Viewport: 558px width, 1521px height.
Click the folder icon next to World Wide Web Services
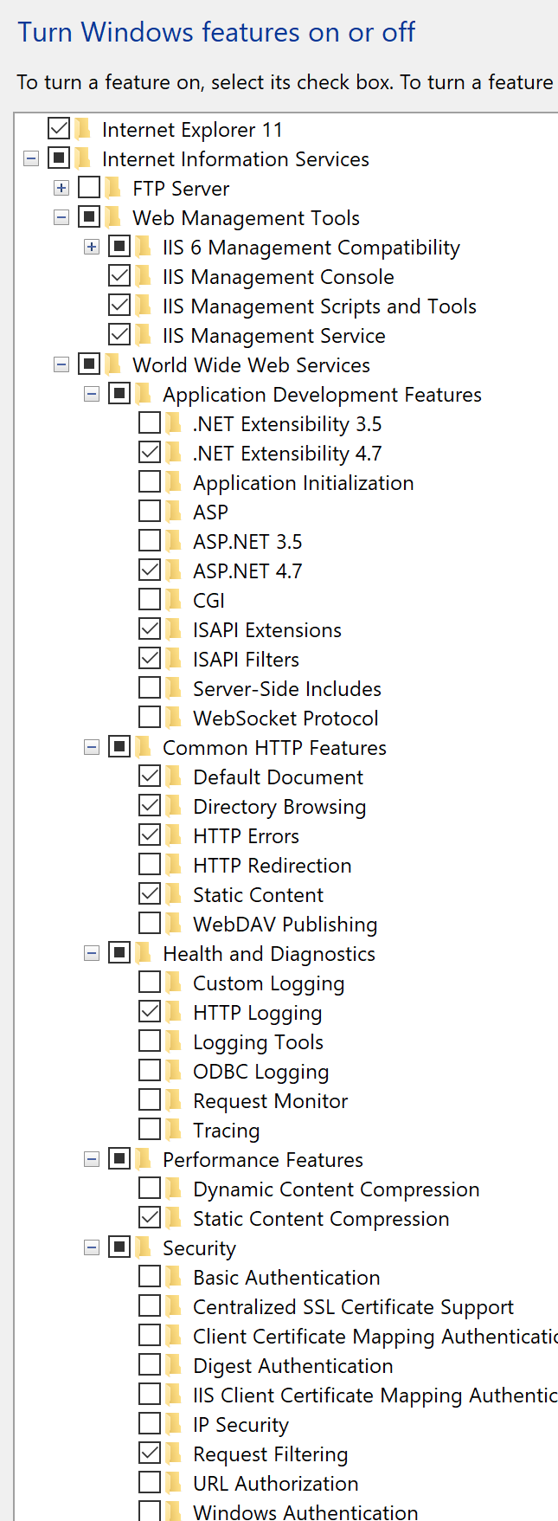(x=113, y=365)
